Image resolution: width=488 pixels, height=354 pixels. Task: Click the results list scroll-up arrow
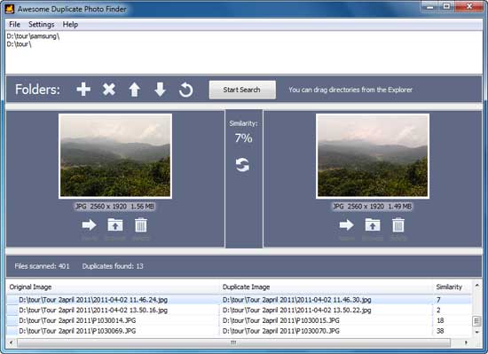pyautogui.click(x=476, y=286)
